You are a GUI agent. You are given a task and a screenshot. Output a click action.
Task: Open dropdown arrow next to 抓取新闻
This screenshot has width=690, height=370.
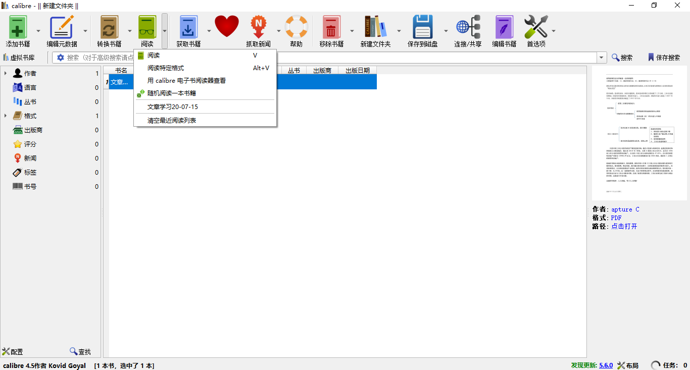coord(278,31)
